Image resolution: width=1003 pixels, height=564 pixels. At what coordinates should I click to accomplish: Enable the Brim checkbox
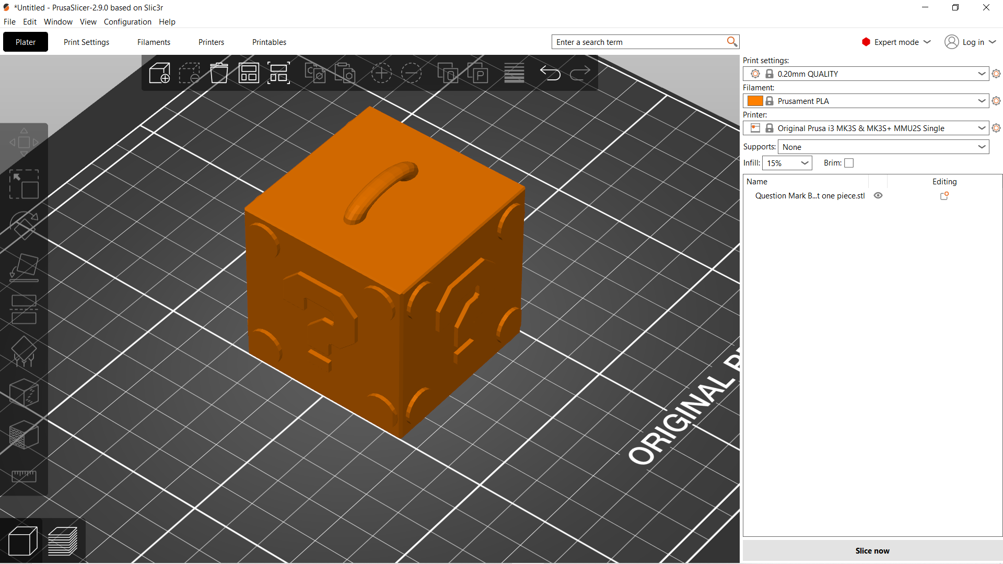tap(849, 163)
